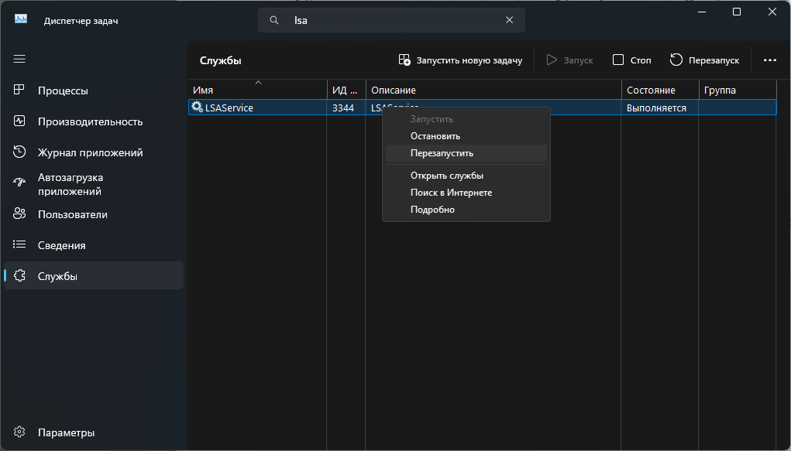Open the hamburger navigation menu

(x=19, y=60)
